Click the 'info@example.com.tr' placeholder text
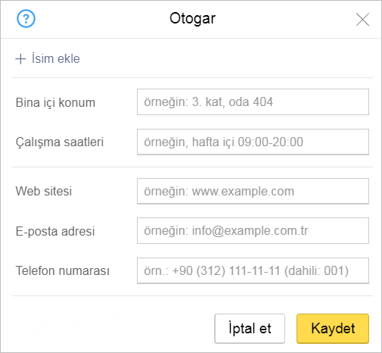This screenshot has height=353, width=382. pyautogui.click(x=250, y=231)
